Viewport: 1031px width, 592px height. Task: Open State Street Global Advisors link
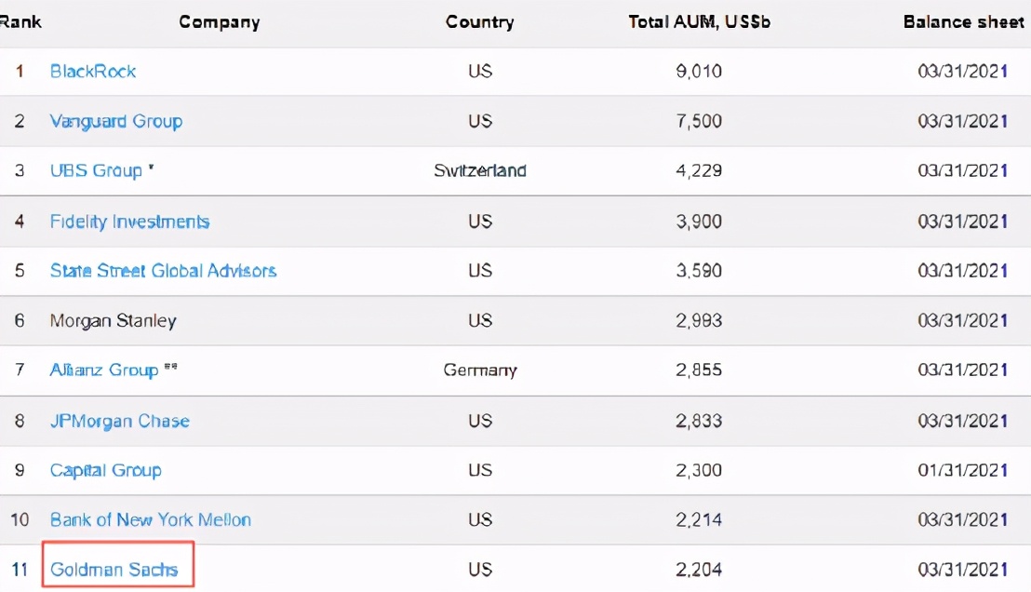coord(163,271)
